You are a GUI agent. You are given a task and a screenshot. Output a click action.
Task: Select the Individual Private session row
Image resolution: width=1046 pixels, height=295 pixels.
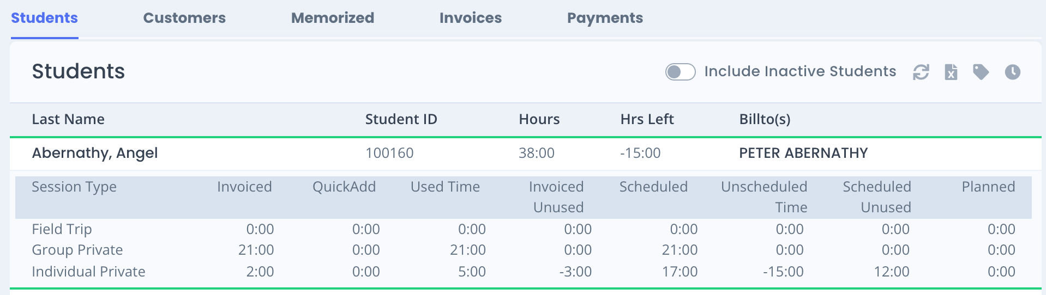point(524,272)
